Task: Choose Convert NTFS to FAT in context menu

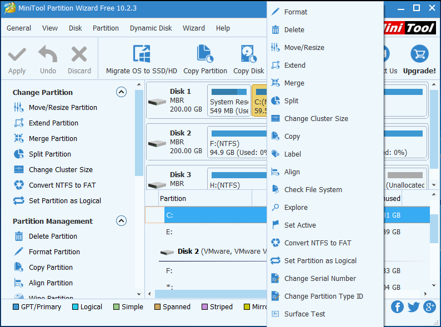Action: pyautogui.click(x=325, y=243)
